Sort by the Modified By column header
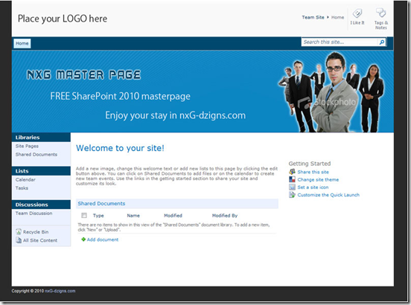This screenshot has height=305, width=411. pyautogui.click(x=225, y=216)
